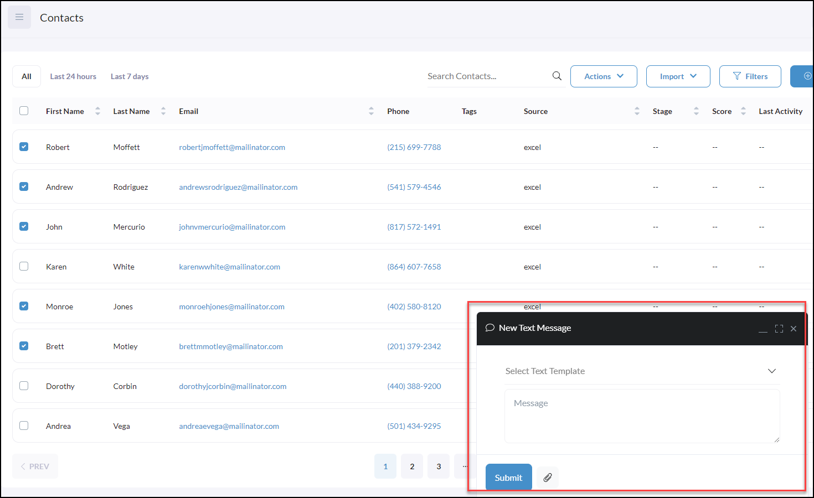
Task: Click the search magnifier icon
Action: click(x=557, y=76)
